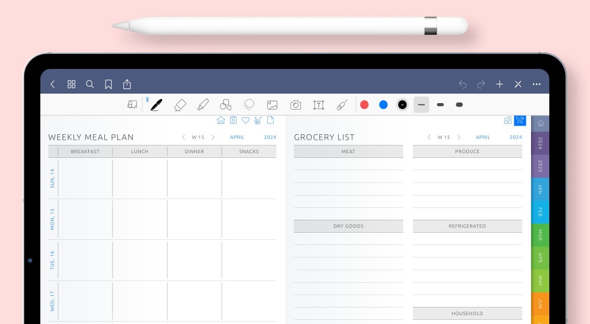Click the first line under PRODUCE

pos(467,164)
